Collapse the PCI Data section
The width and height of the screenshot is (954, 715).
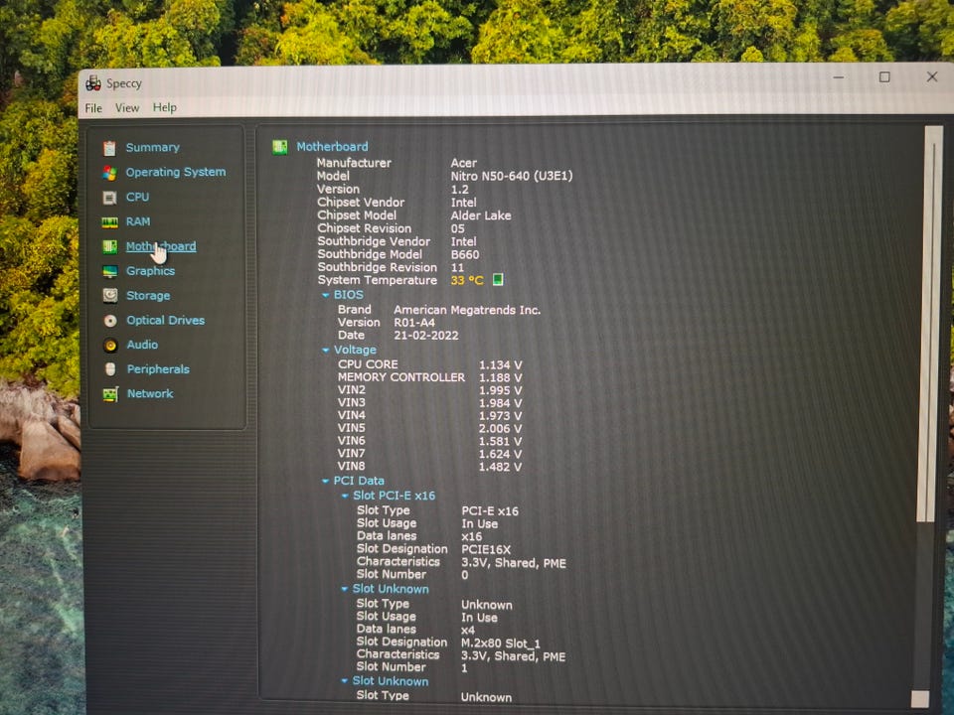(325, 481)
